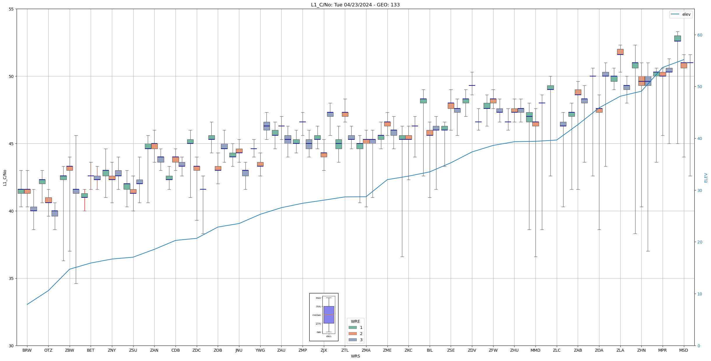Click the YWG station tick label
This screenshot has width=711, height=361.
pos(260,350)
